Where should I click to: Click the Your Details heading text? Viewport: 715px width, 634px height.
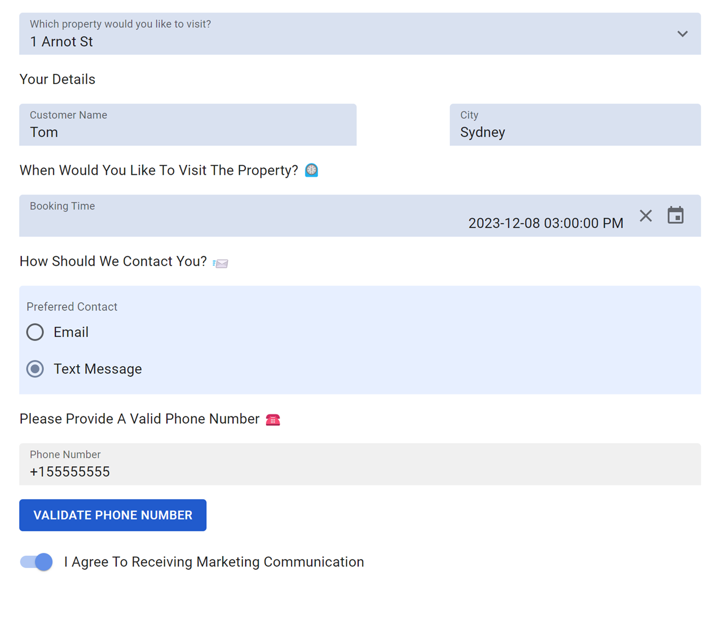[x=57, y=79]
